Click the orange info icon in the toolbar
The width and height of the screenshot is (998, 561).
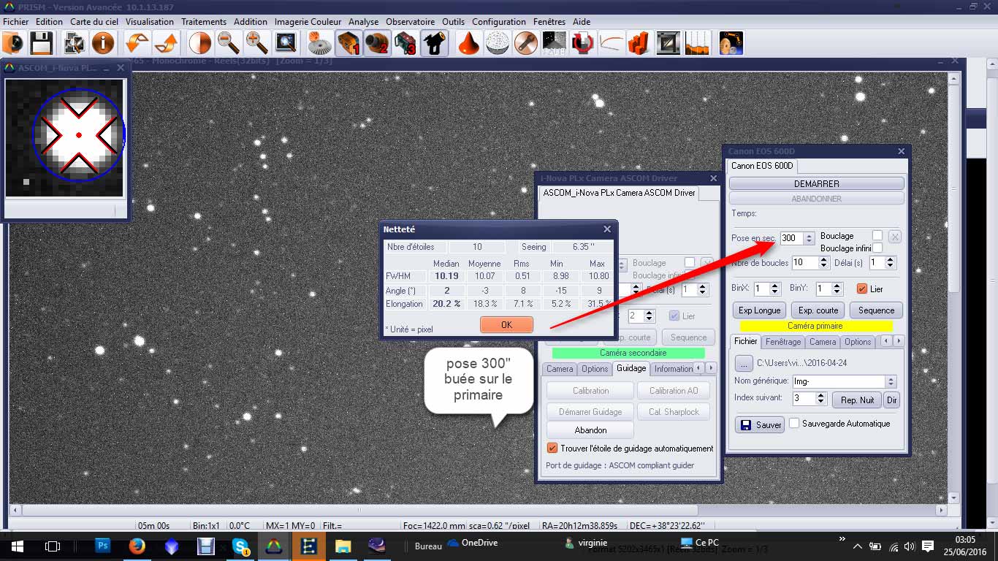pos(103,44)
